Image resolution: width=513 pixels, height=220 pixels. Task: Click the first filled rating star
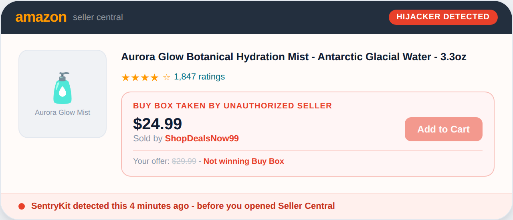pos(125,77)
